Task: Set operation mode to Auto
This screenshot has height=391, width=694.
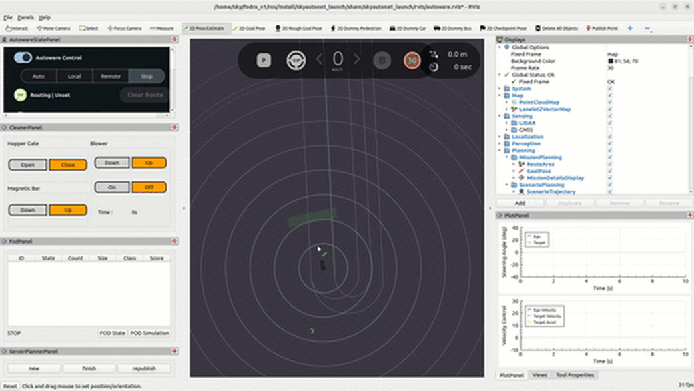Action: click(39, 76)
